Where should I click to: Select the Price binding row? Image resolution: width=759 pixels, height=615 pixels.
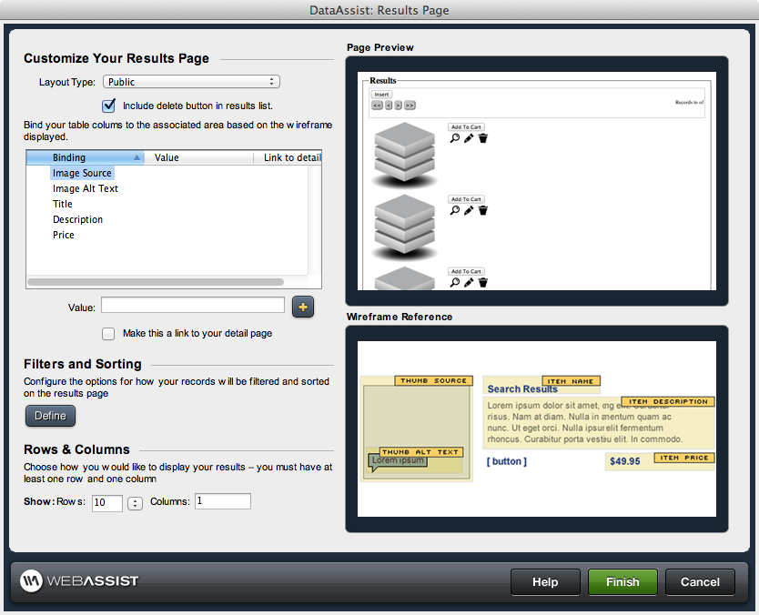(x=63, y=234)
